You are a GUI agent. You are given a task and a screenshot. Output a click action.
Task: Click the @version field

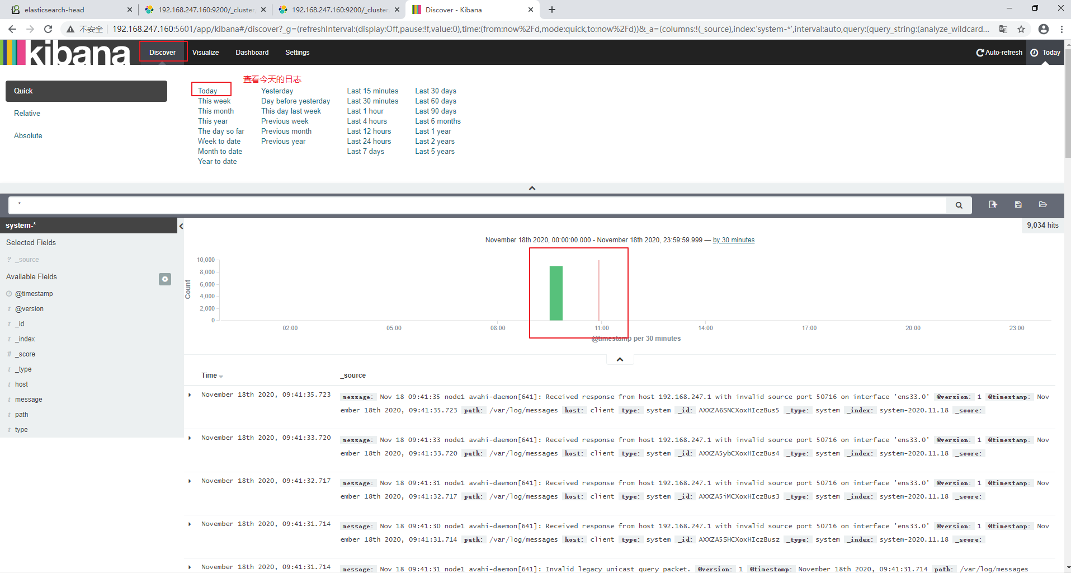(x=29, y=309)
